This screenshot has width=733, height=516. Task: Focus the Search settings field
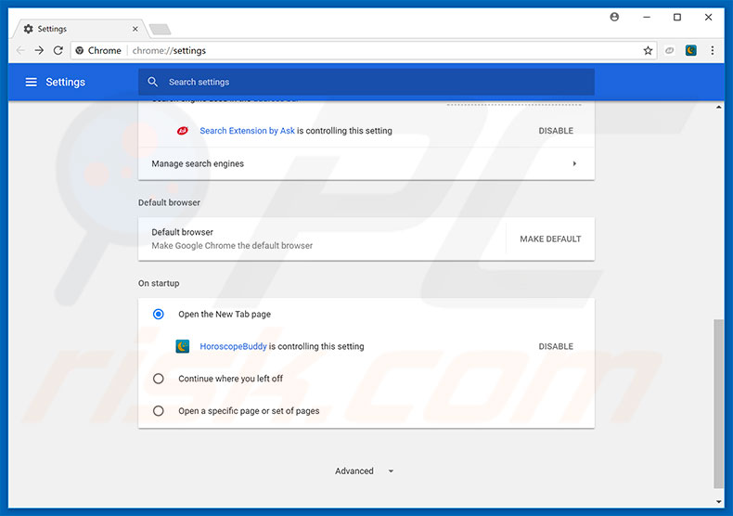click(366, 82)
